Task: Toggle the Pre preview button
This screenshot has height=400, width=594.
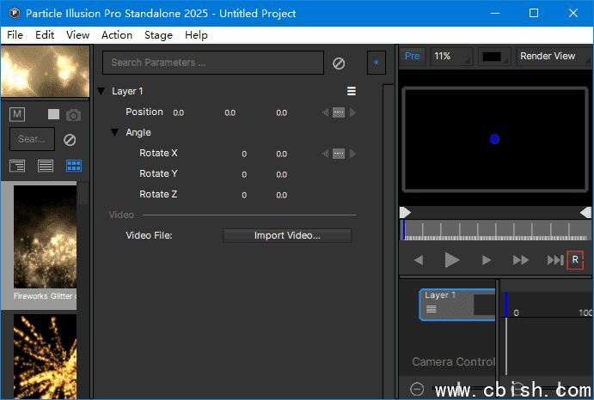Action: tap(413, 57)
